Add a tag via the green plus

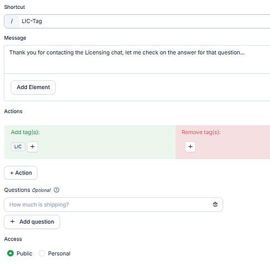(32, 147)
